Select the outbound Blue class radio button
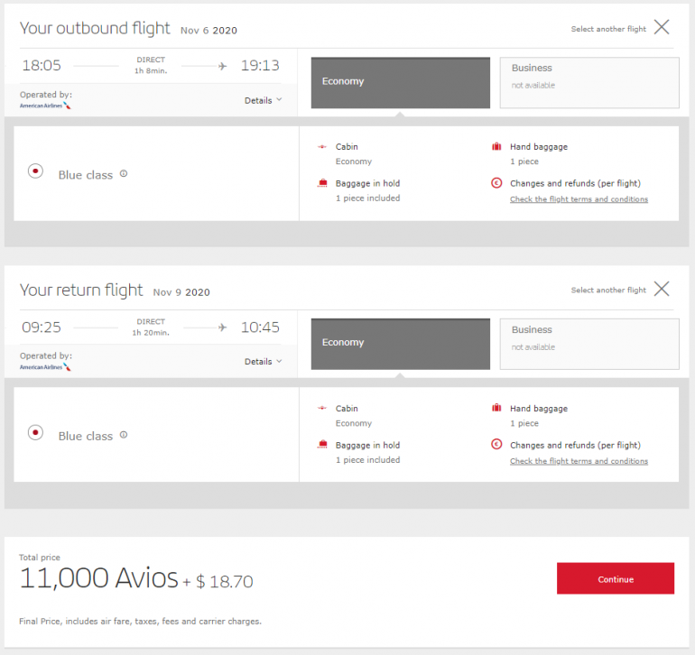The width and height of the screenshot is (695, 655). coord(35,171)
